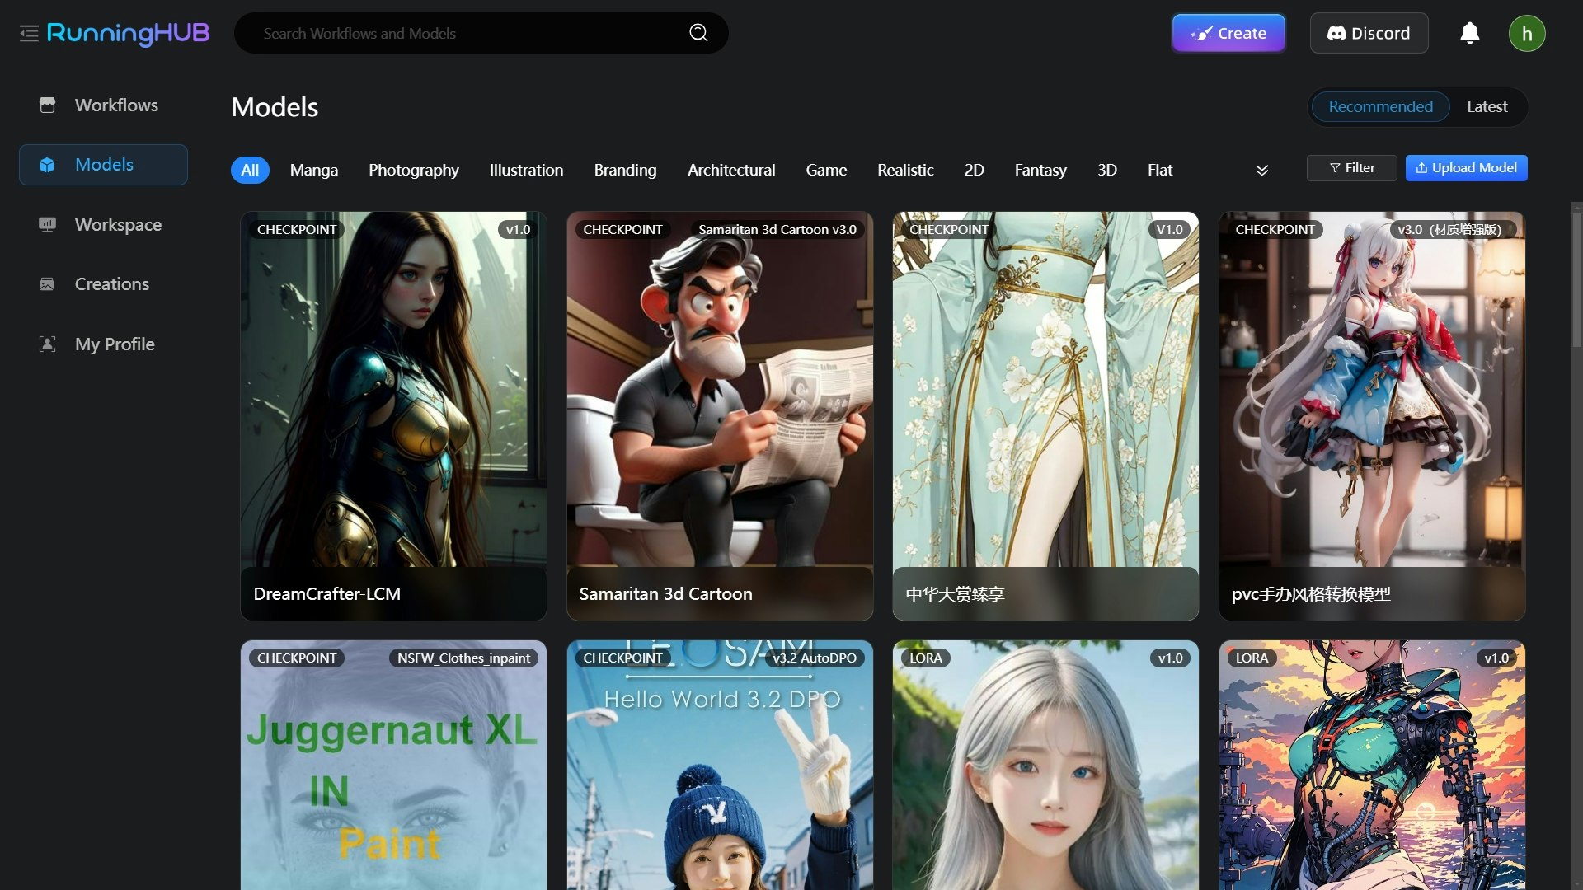Image resolution: width=1583 pixels, height=890 pixels.
Task: Click the My Profile sidebar icon
Action: point(47,344)
